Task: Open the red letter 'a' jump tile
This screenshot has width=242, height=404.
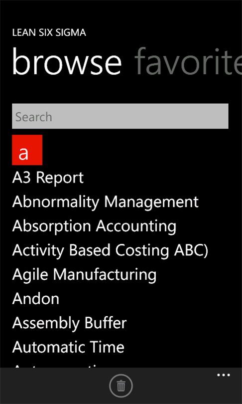Action: click(x=27, y=150)
